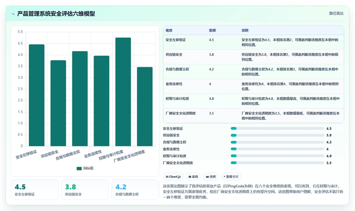Viewport: 355px width, 211px height.
Task: Select the Chart.js tag
Action: click(x=173, y=177)
